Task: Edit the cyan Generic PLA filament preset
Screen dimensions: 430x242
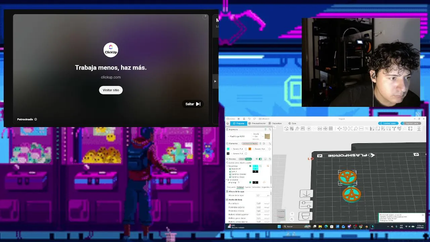Action: click(x=246, y=149)
